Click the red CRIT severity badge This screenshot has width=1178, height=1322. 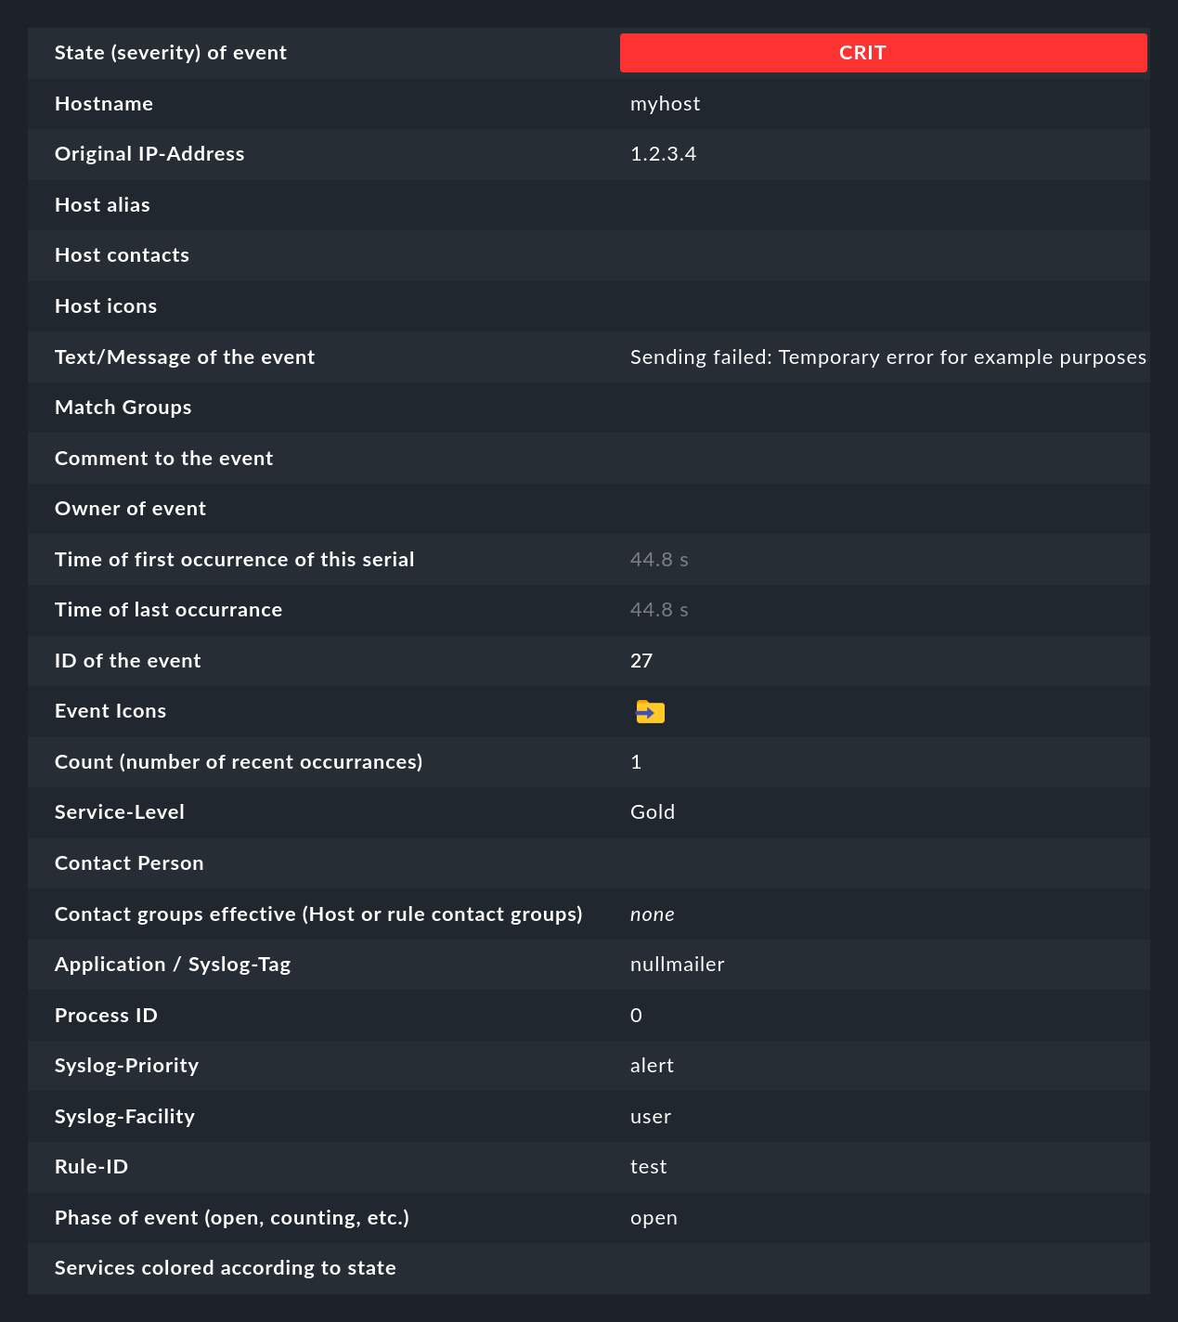click(882, 53)
